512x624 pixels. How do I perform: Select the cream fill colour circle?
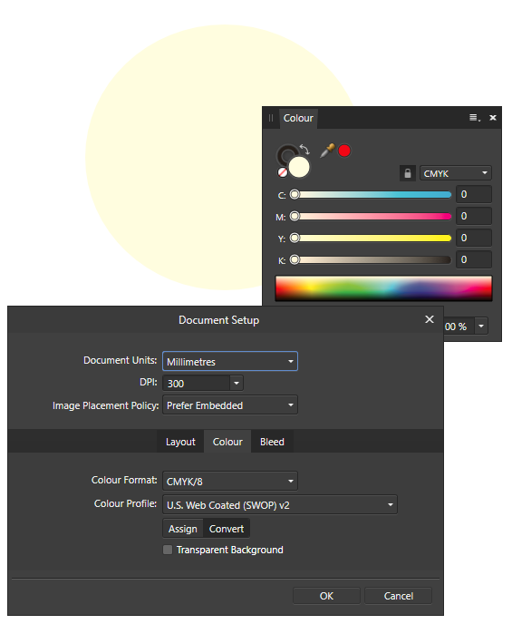click(x=299, y=167)
